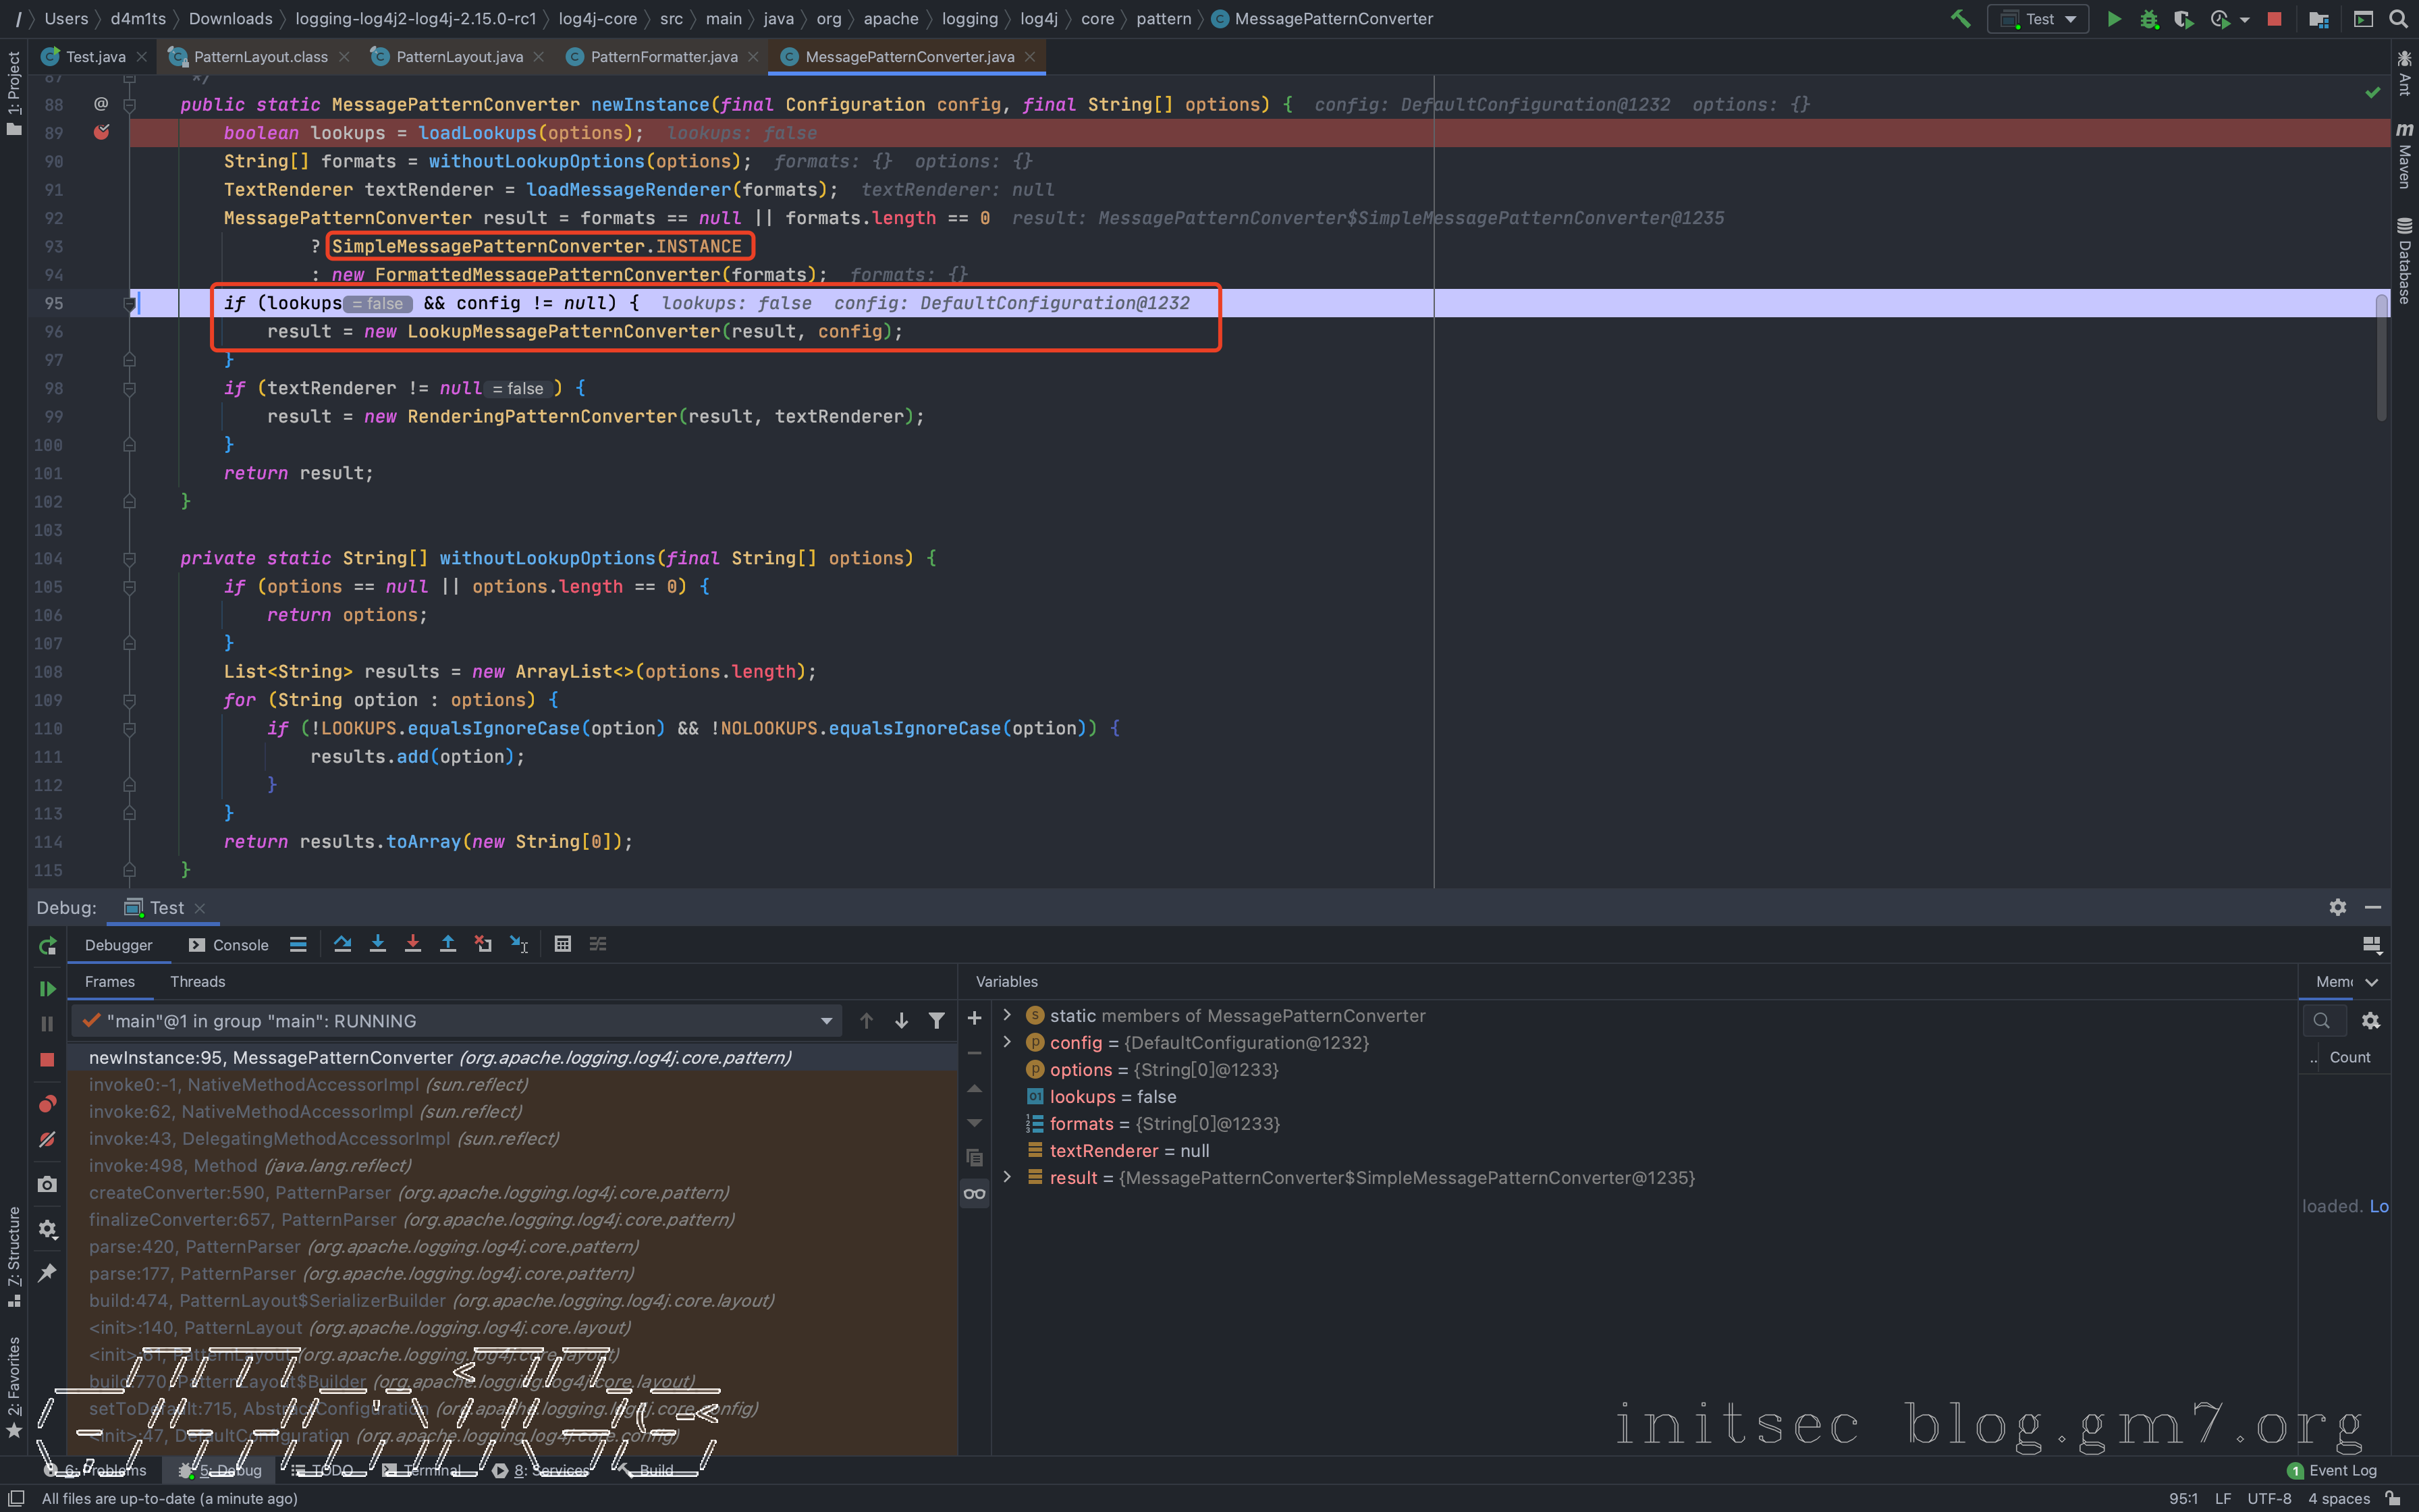The image size is (2419, 1512).
Task: Click the Step Into icon
Action: [377, 944]
